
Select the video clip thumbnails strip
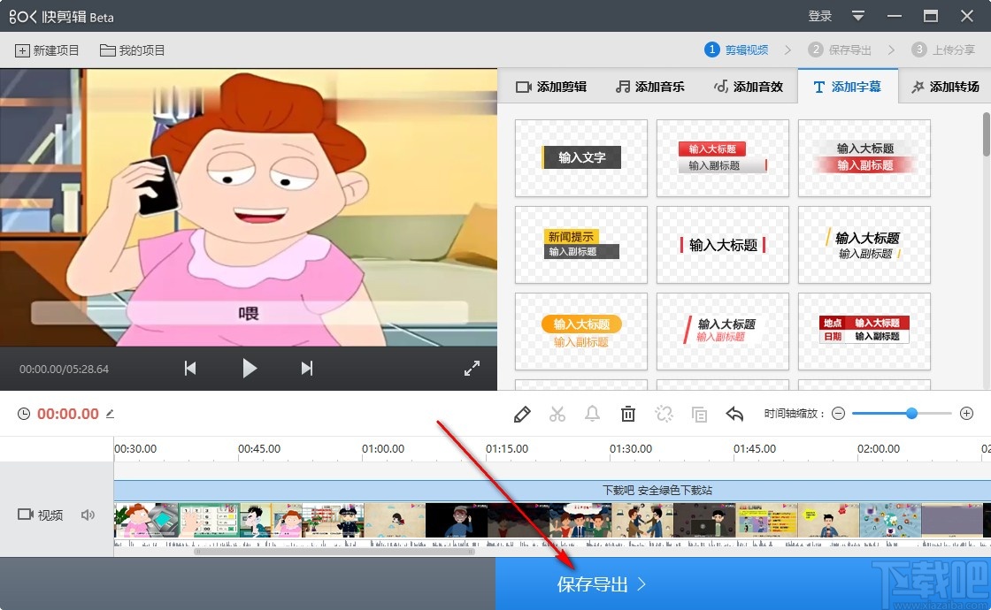[x=552, y=521]
